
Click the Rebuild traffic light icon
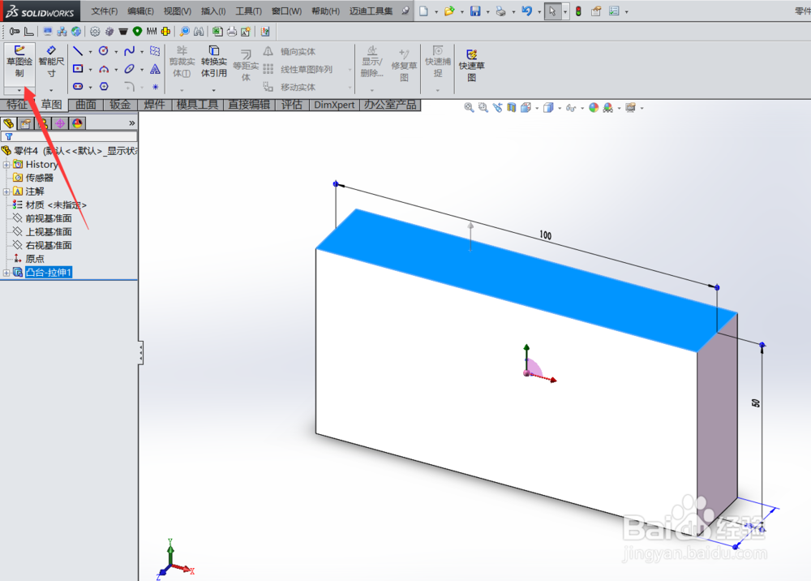[x=578, y=11]
